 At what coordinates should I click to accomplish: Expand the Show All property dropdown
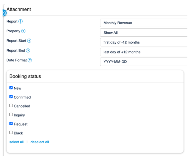(144, 33)
